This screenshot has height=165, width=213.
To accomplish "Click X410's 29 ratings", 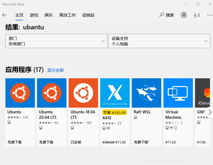I will pos(112,123).
